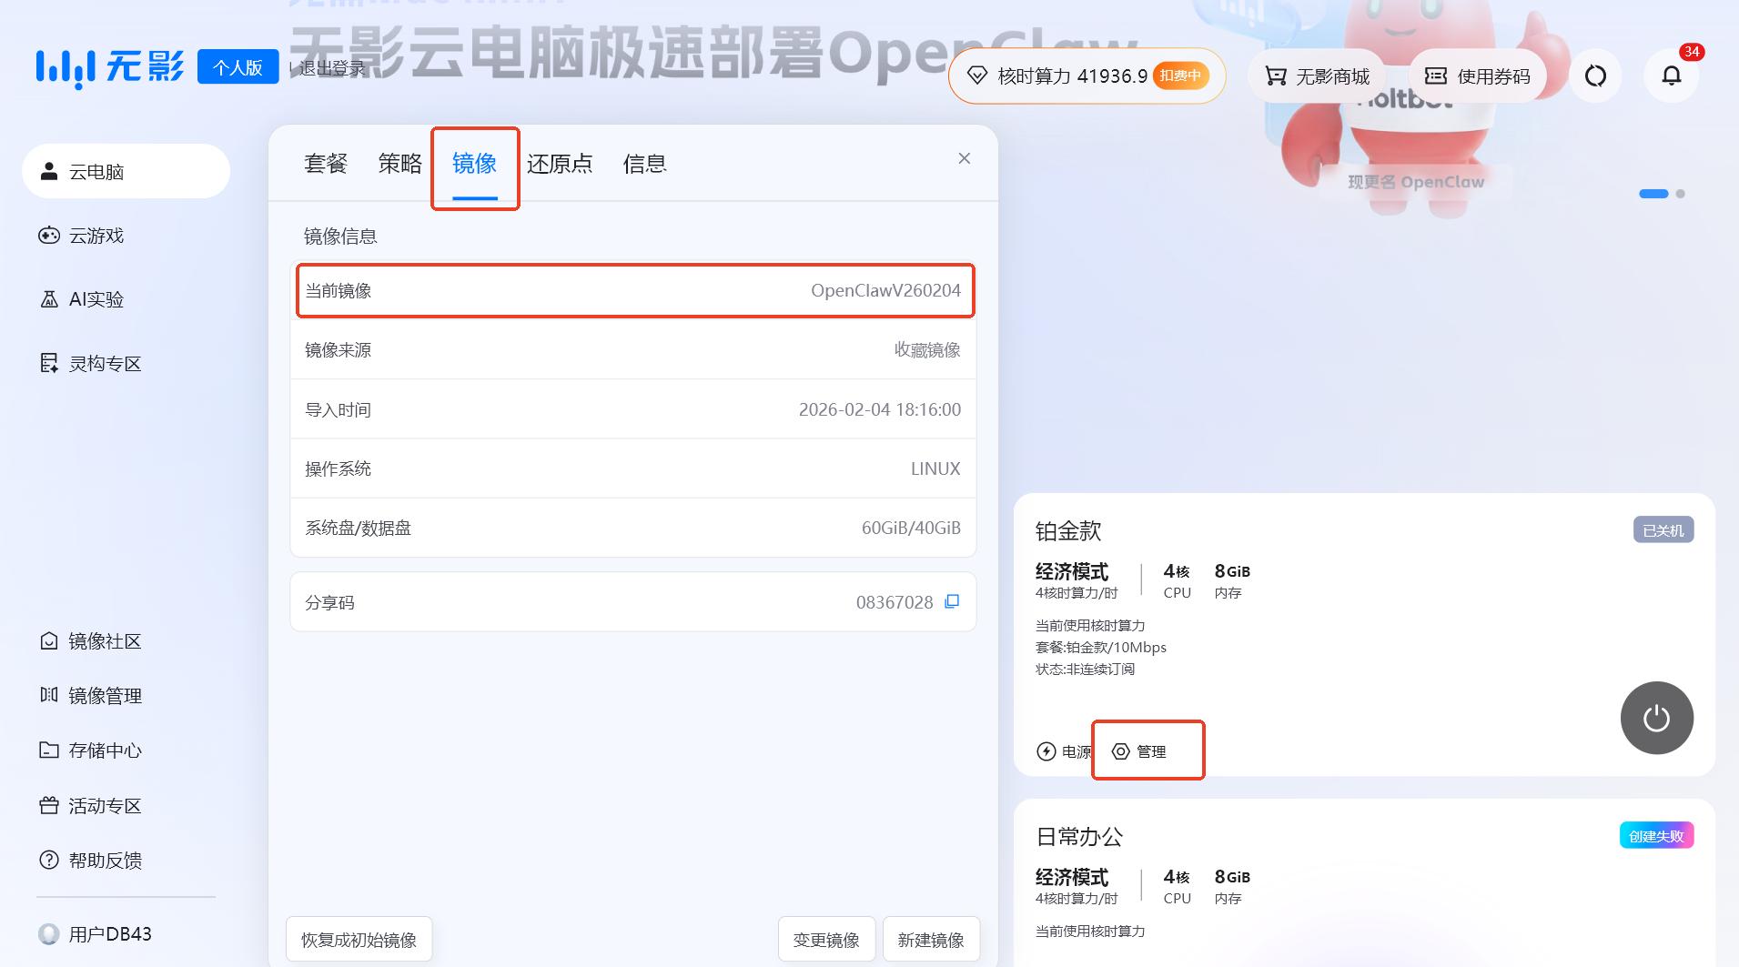Click the 恢复成初始镜像 button
The image size is (1739, 967).
point(359,940)
